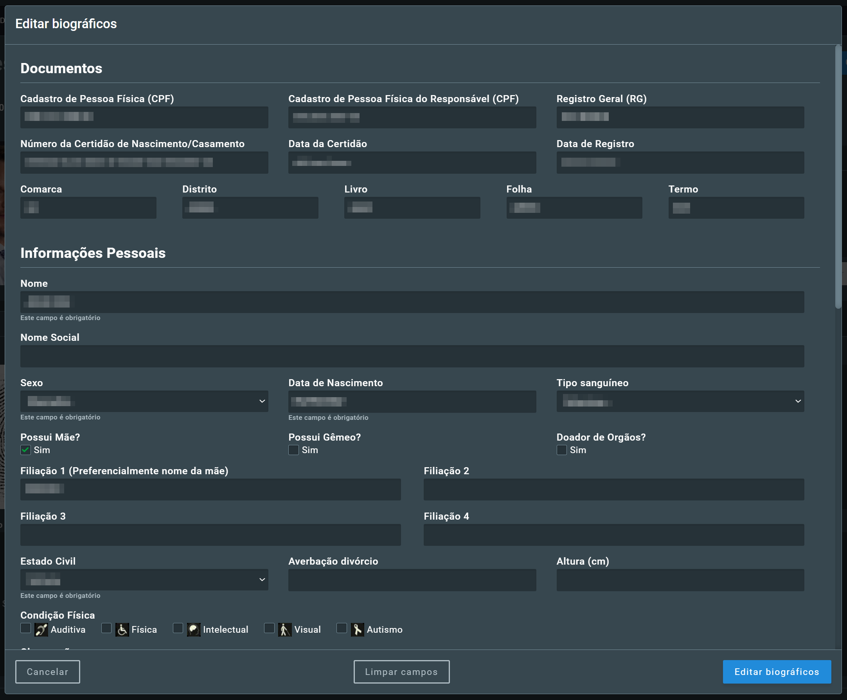
Task: Focus the CPF do Responsável field
Action: tap(412, 117)
